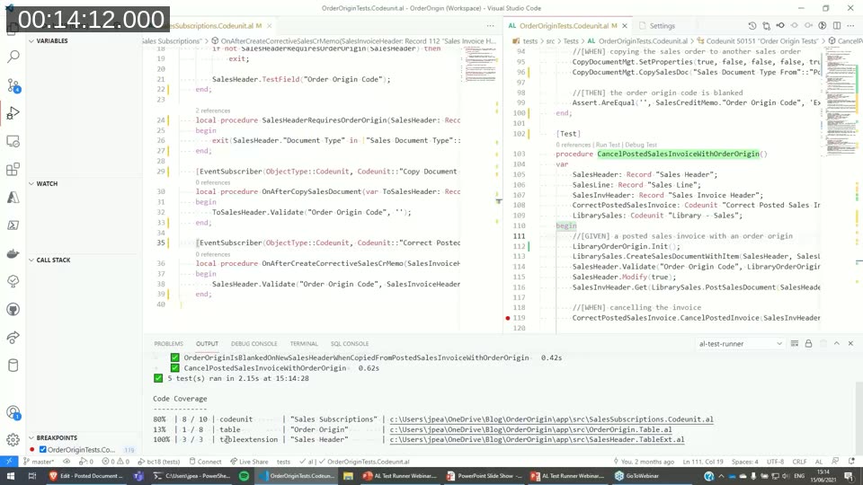Screen dimensions: 863x485
Task: Open OrderOrigin.Table.al coverage file link
Action: click(x=530, y=429)
